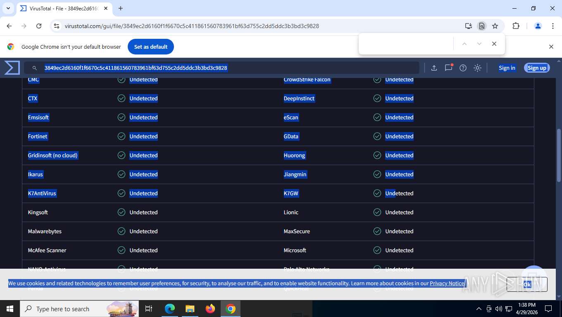Click the Undetected result for GData

pyautogui.click(x=399, y=136)
